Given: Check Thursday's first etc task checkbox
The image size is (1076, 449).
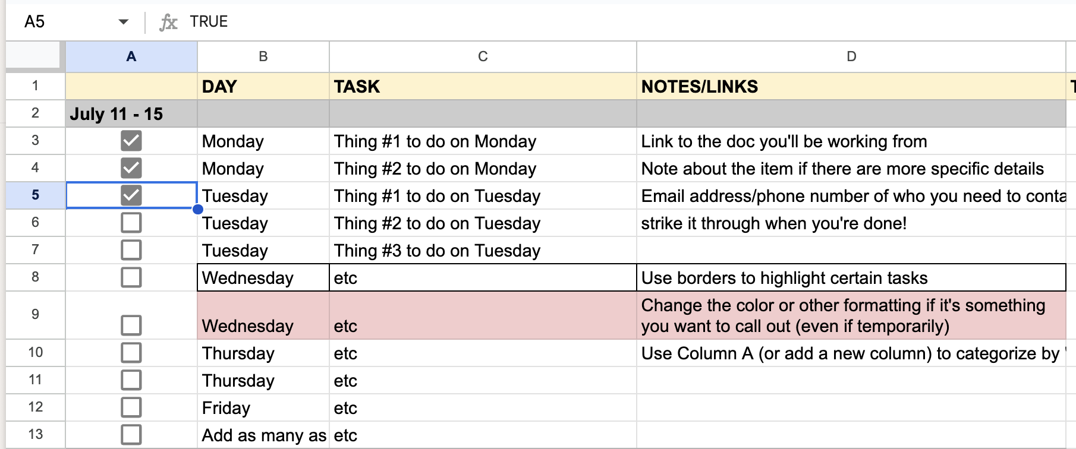Looking at the screenshot, I should (130, 353).
